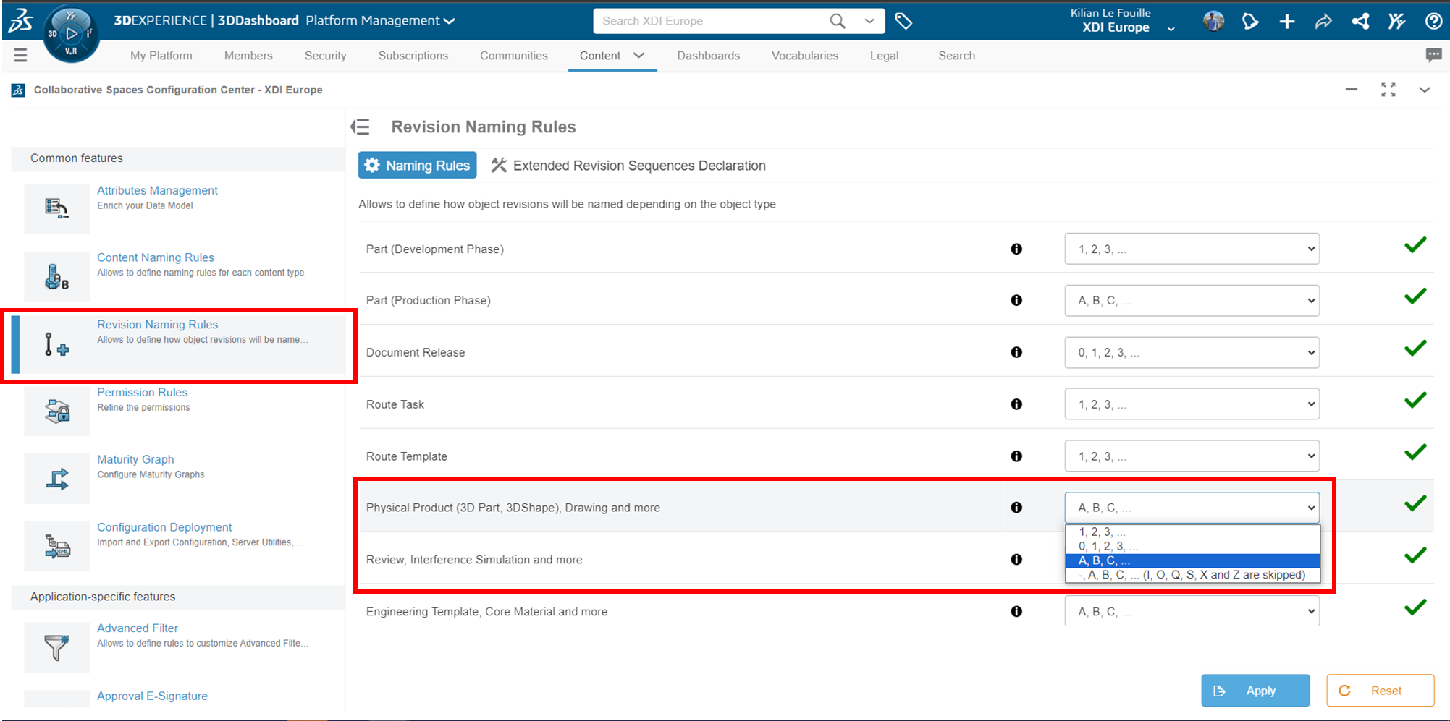The width and height of the screenshot is (1450, 721).
Task: Expand the search options dropdown arrow
Action: 869,21
